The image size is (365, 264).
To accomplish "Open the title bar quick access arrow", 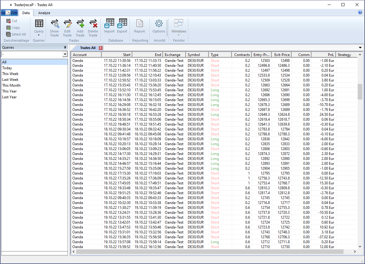I will click(11, 5).
